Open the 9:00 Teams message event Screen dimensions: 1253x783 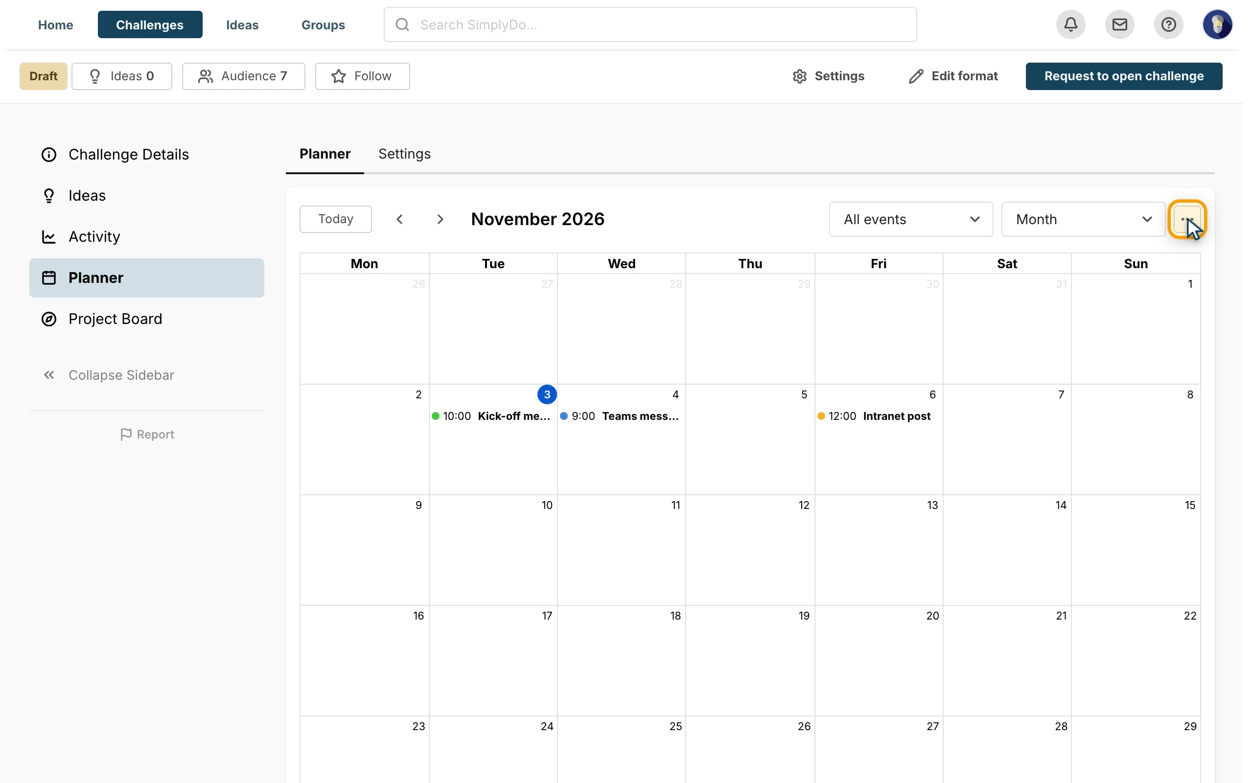click(621, 416)
